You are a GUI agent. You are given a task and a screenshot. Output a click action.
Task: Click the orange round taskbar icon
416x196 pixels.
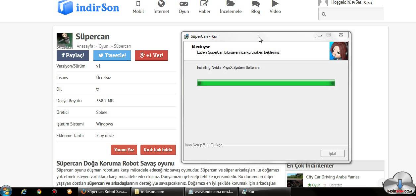[70, 191]
